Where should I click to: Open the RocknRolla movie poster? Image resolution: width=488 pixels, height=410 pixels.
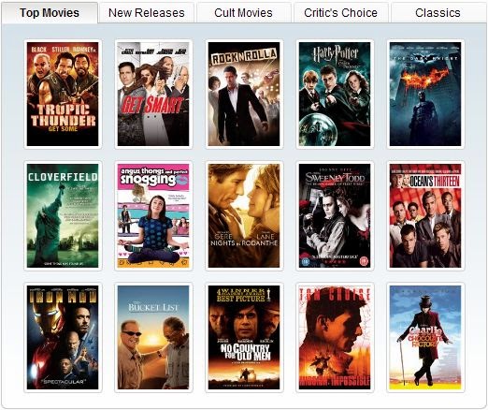244,94
